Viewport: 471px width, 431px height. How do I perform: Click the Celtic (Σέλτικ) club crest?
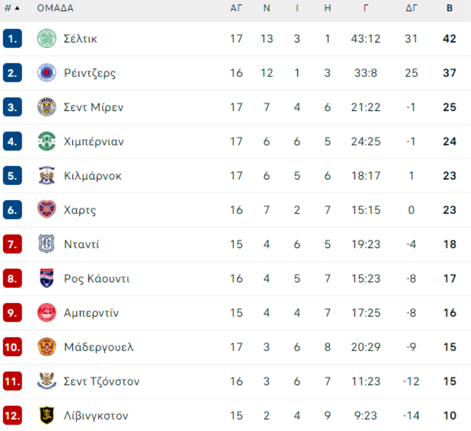point(47,39)
